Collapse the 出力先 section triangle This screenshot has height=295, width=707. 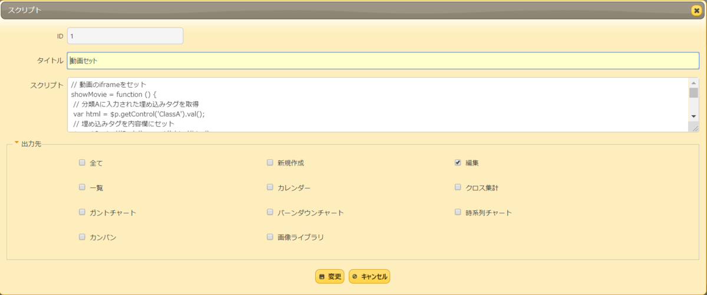tap(16, 143)
